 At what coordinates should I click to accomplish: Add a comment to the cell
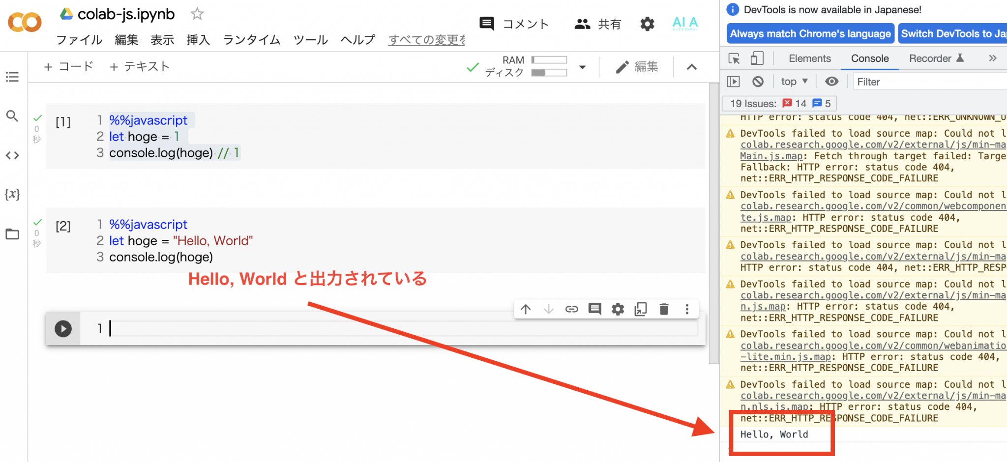pyautogui.click(x=594, y=309)
